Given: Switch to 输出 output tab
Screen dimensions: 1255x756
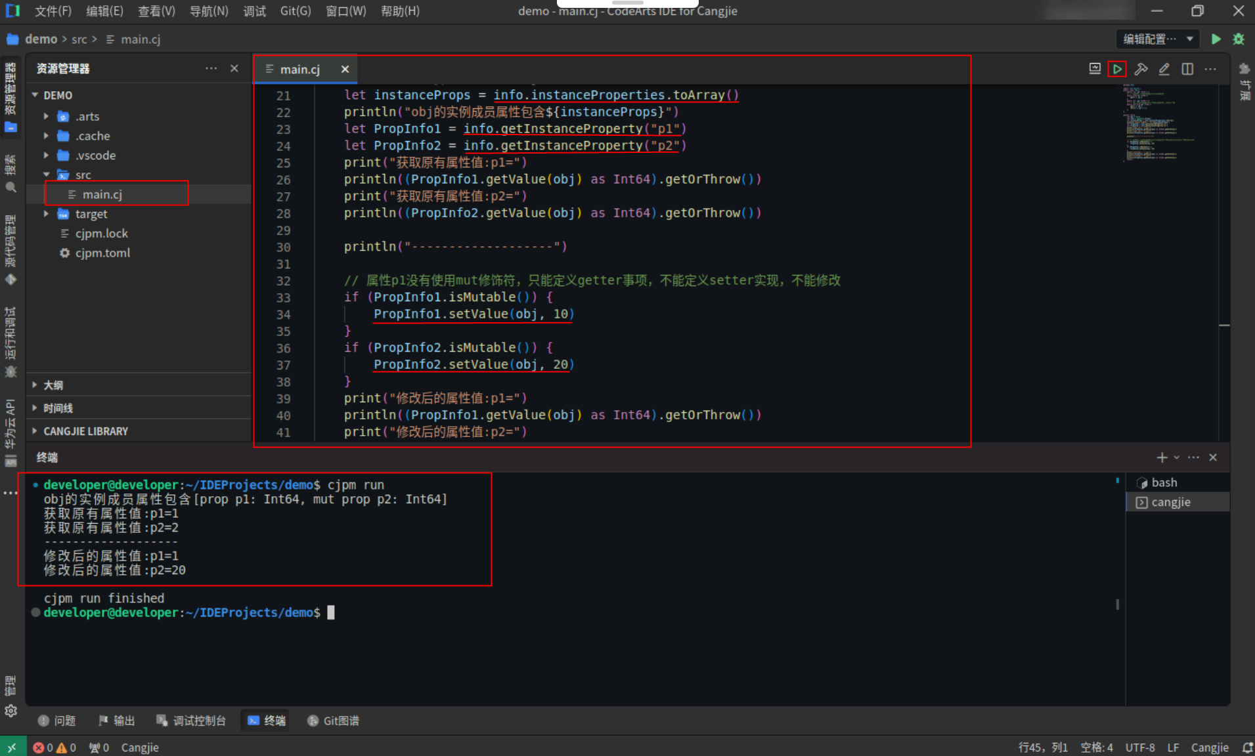Looking at the screenshot, I should 117,721.
